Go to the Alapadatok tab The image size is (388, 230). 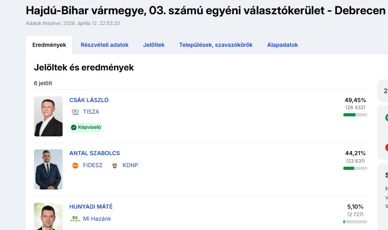click(x=283, y=45)
